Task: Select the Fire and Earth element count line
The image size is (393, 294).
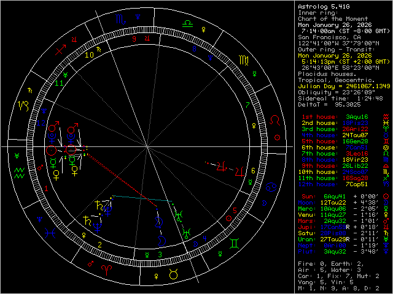Action: 330,264
